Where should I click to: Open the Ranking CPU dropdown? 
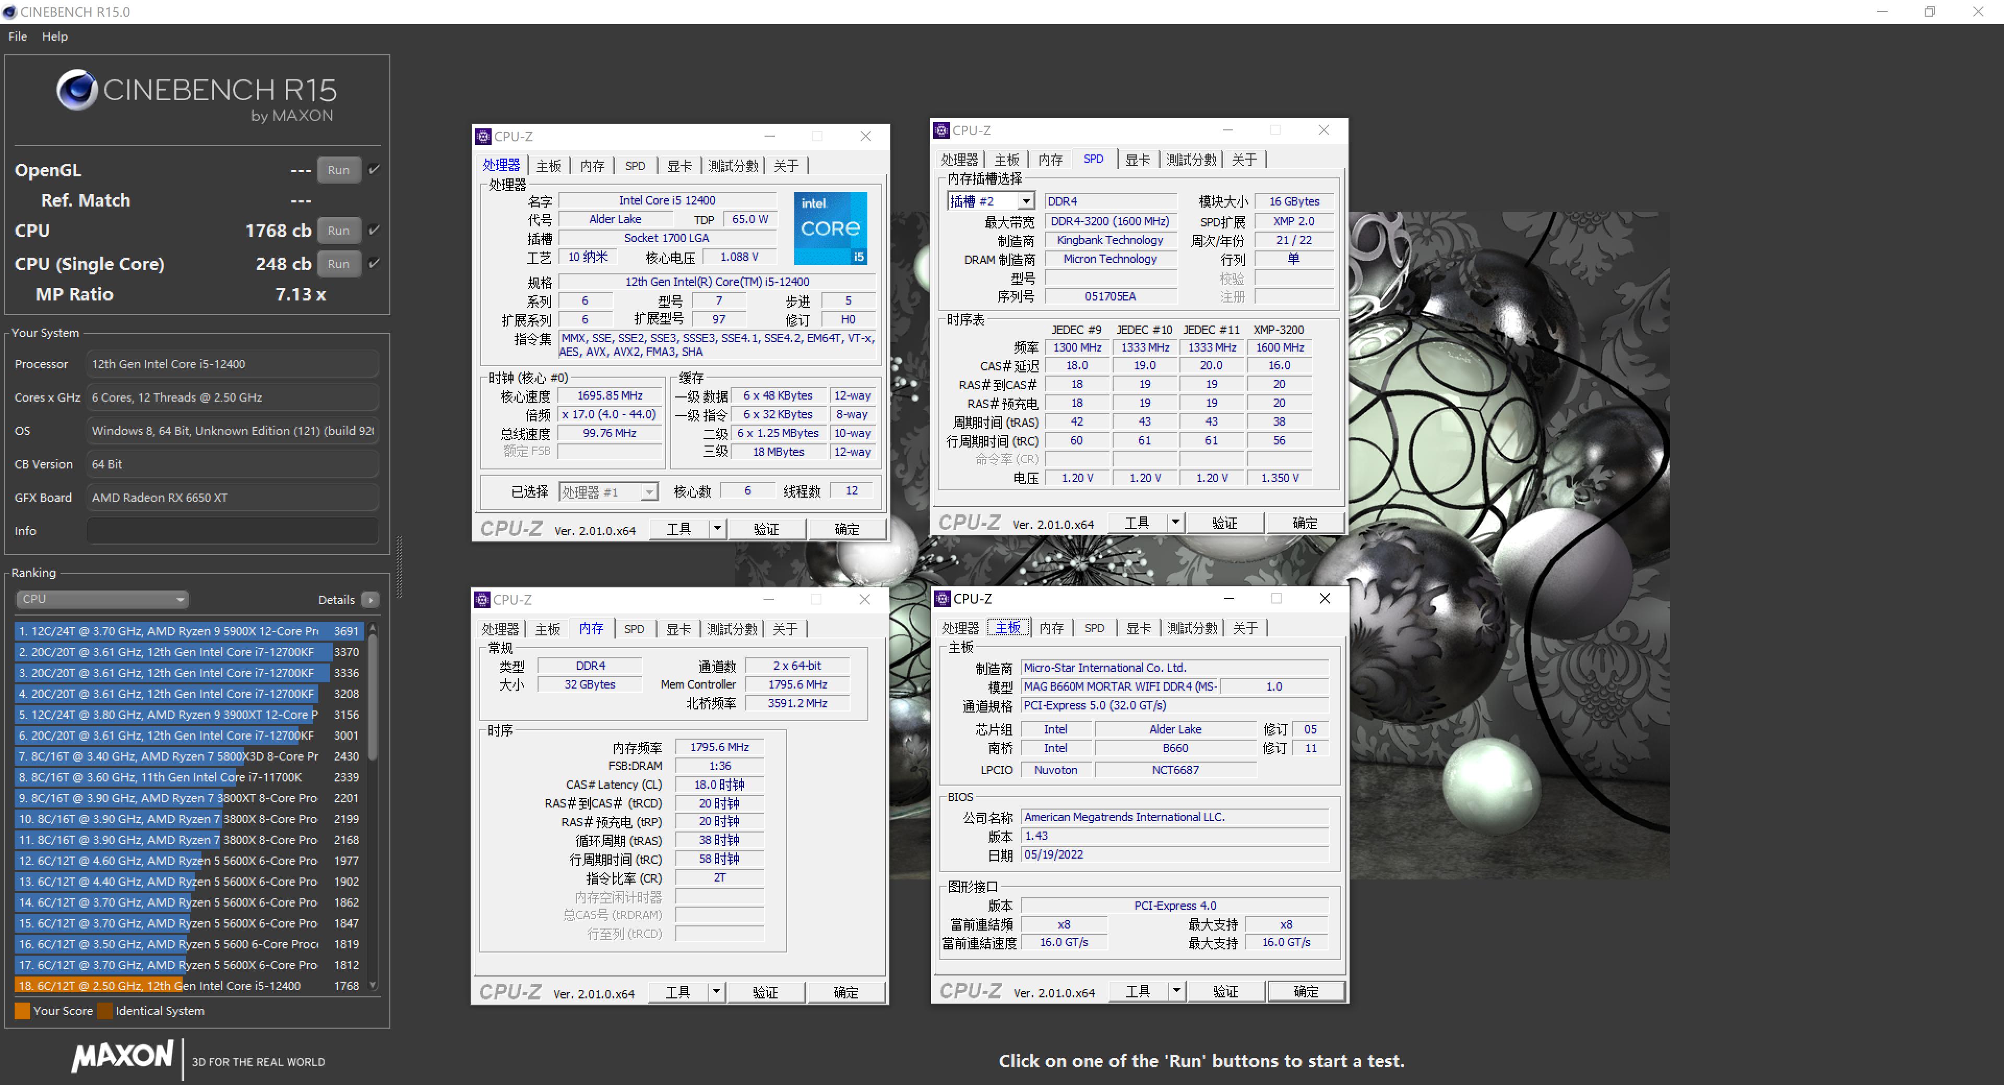(102, 600)
